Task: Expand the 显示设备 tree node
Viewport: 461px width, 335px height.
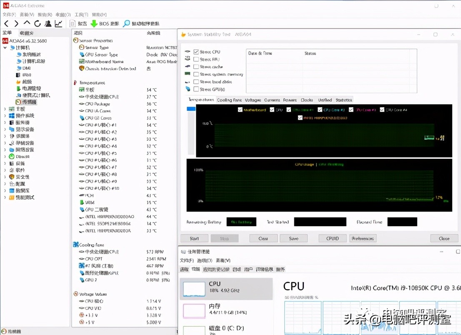Action: click(x=5, y=130)
